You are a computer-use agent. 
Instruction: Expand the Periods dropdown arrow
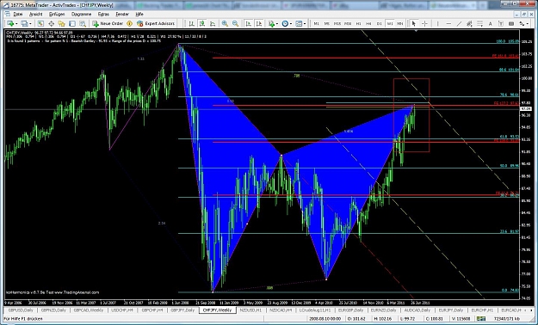click(291, 24)
